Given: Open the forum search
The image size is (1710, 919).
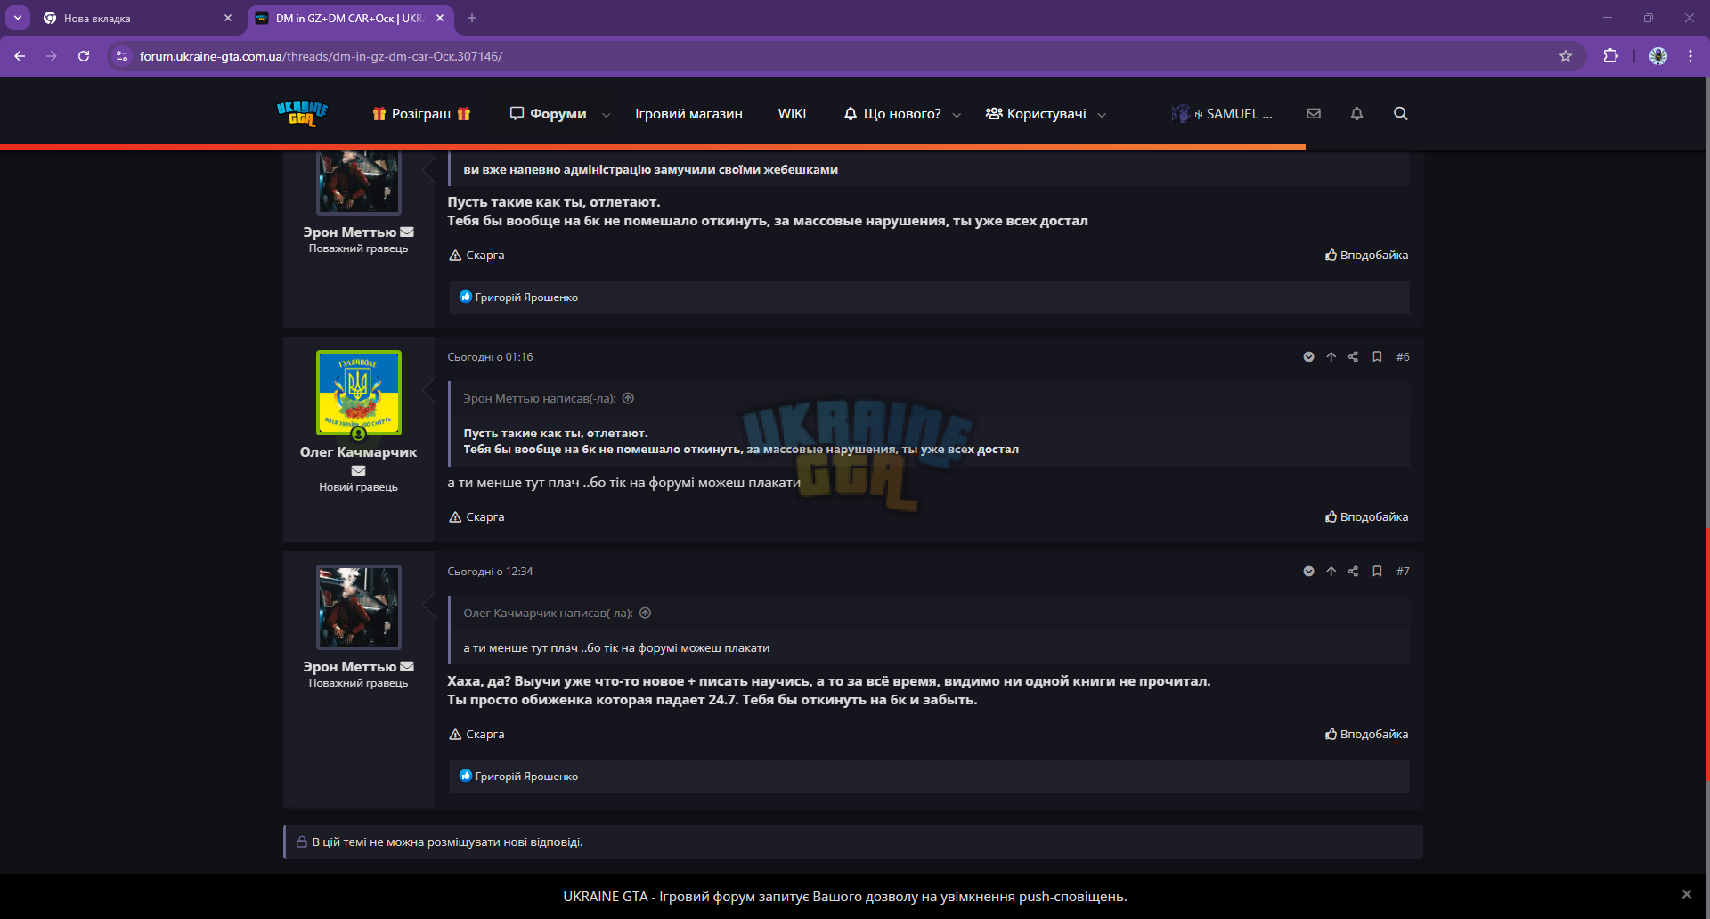Looking at the screenshot, I should point(1401,114).
